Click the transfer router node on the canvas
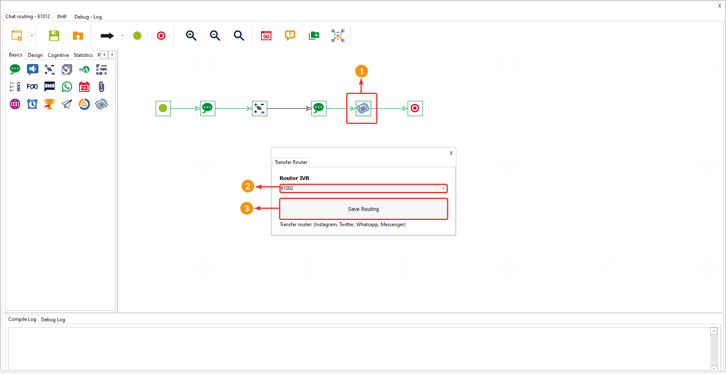 tap(363, 108)
